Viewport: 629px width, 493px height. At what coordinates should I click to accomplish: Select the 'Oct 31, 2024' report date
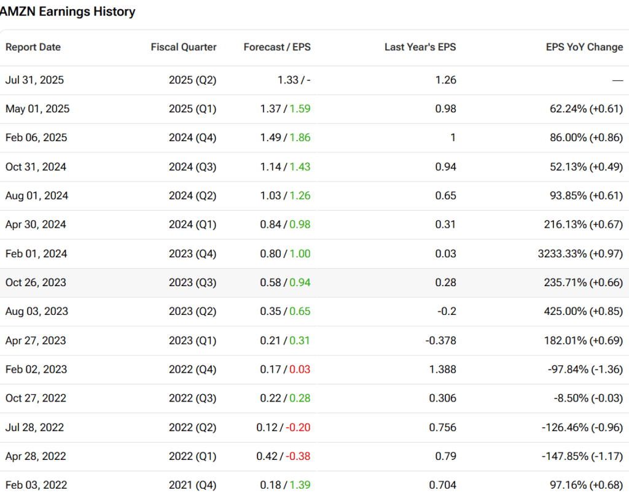click(x=36, y=167)
